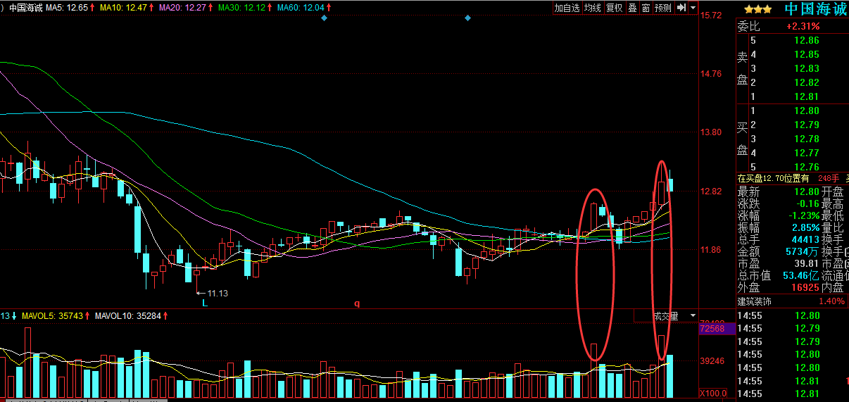The image size is (849, 402).
Task: Click the 加自选 add-to-watchlist button
Action: point(567,8)
